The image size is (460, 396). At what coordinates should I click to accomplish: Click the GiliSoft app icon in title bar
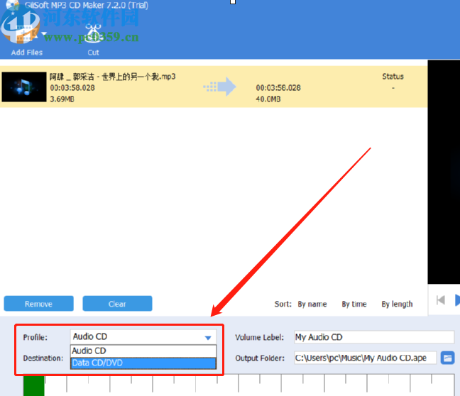[x=12, y=4]
